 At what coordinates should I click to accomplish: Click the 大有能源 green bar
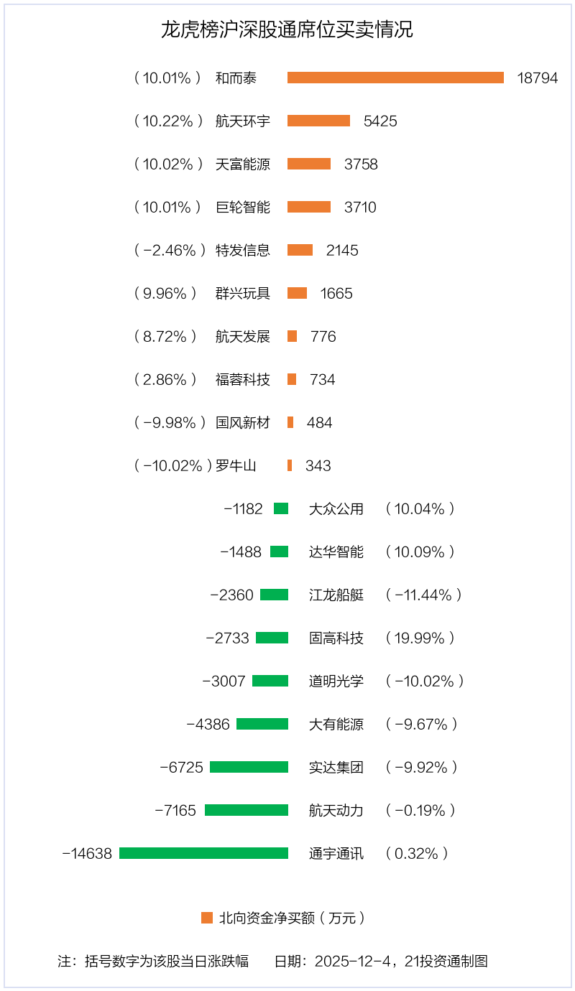[262, 724]
